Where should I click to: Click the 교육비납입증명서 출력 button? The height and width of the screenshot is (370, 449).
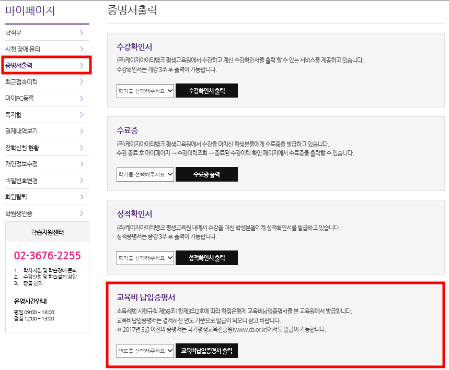click(207, 351)
